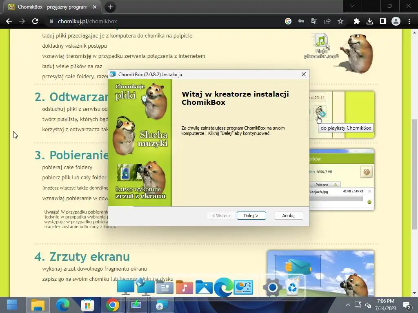Open the saved passwords key icon
Screen dimensions: 418x313
[301, 21]
